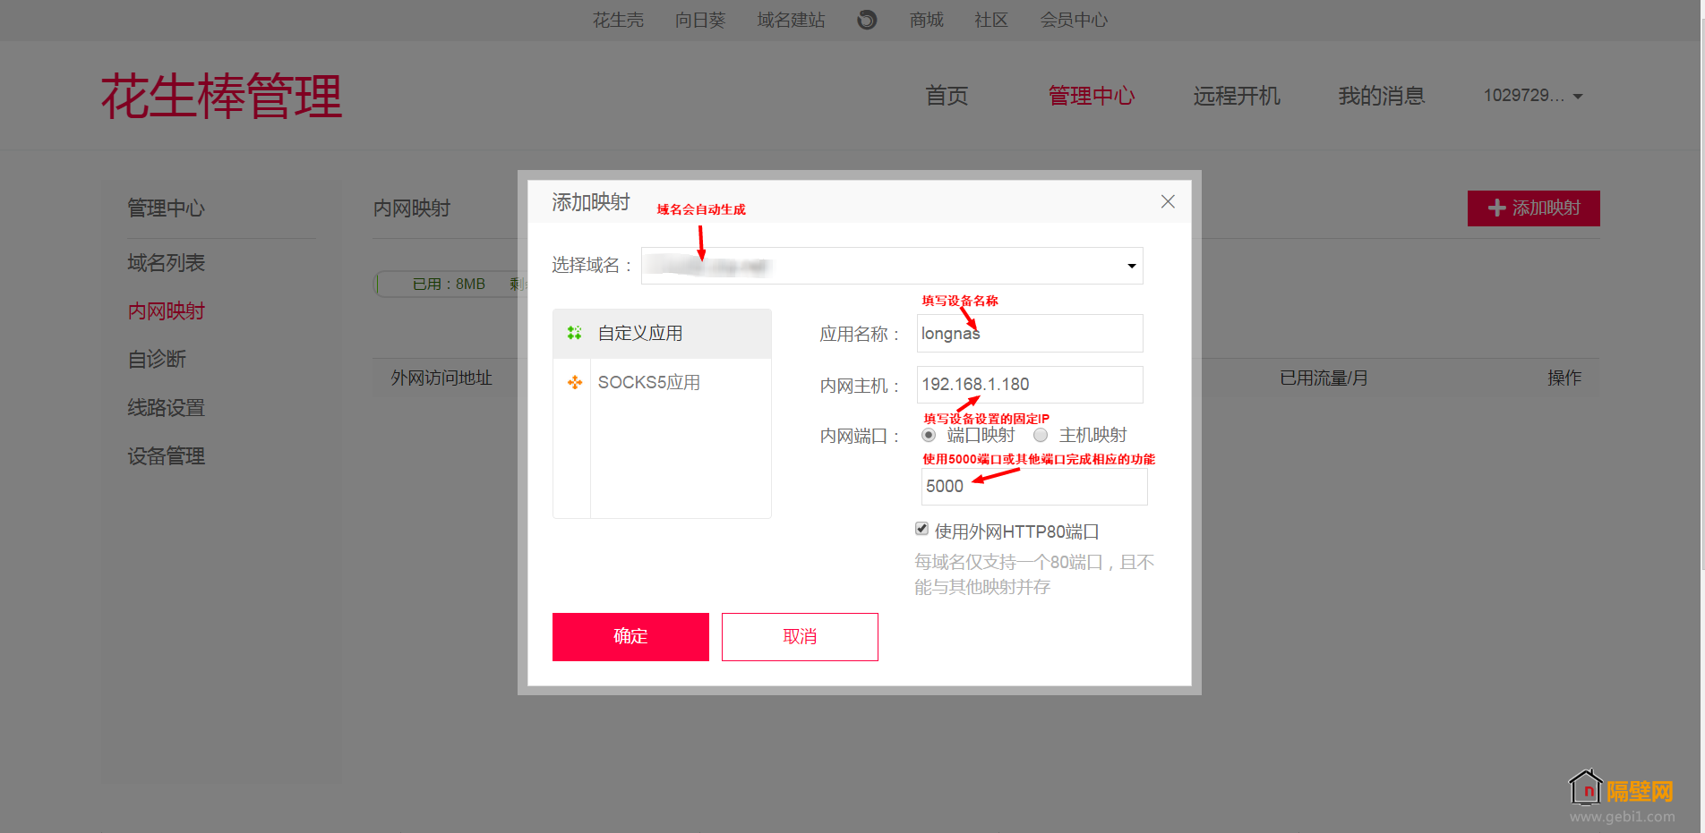Screen dimensions: 1705x833
Task: Open 社区 link in top bar
Action: (x=991, y=20)
